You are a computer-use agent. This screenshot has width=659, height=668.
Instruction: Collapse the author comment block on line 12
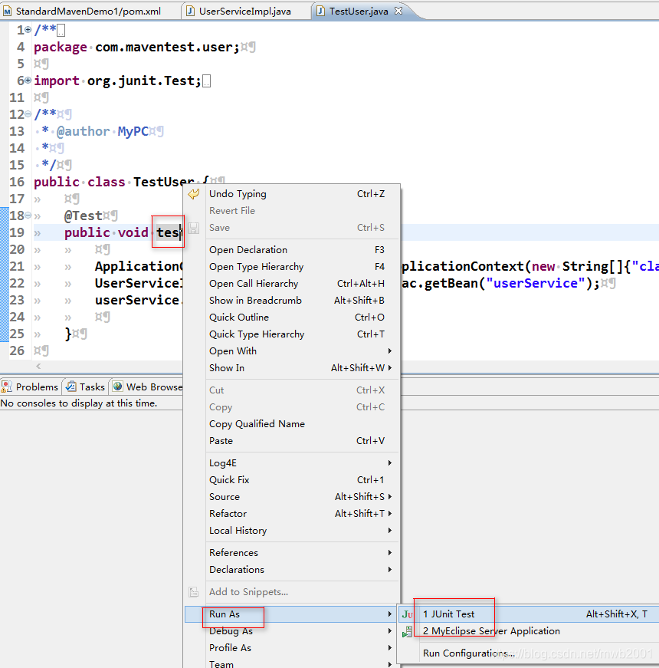27,114
